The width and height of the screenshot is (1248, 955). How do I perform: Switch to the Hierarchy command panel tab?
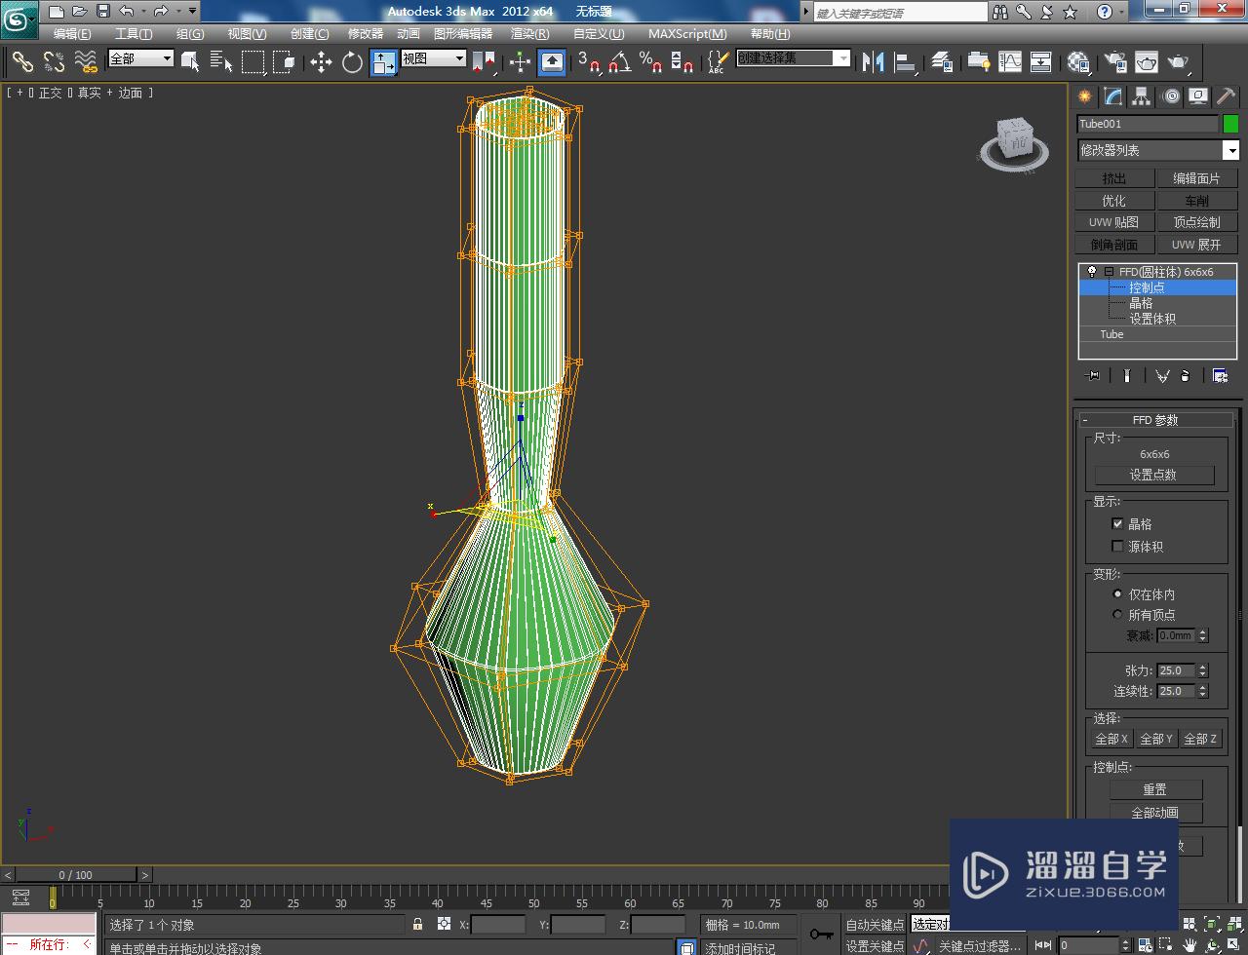(x=1142, y=96)
